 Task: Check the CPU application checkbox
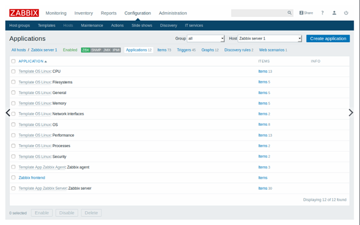pos(13,72)
